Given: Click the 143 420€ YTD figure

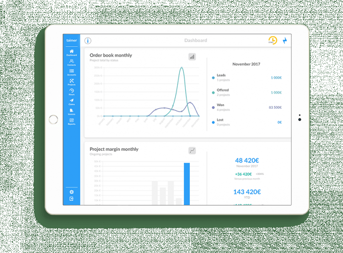Looking at the screenshot, I should (x=247, y=192).
